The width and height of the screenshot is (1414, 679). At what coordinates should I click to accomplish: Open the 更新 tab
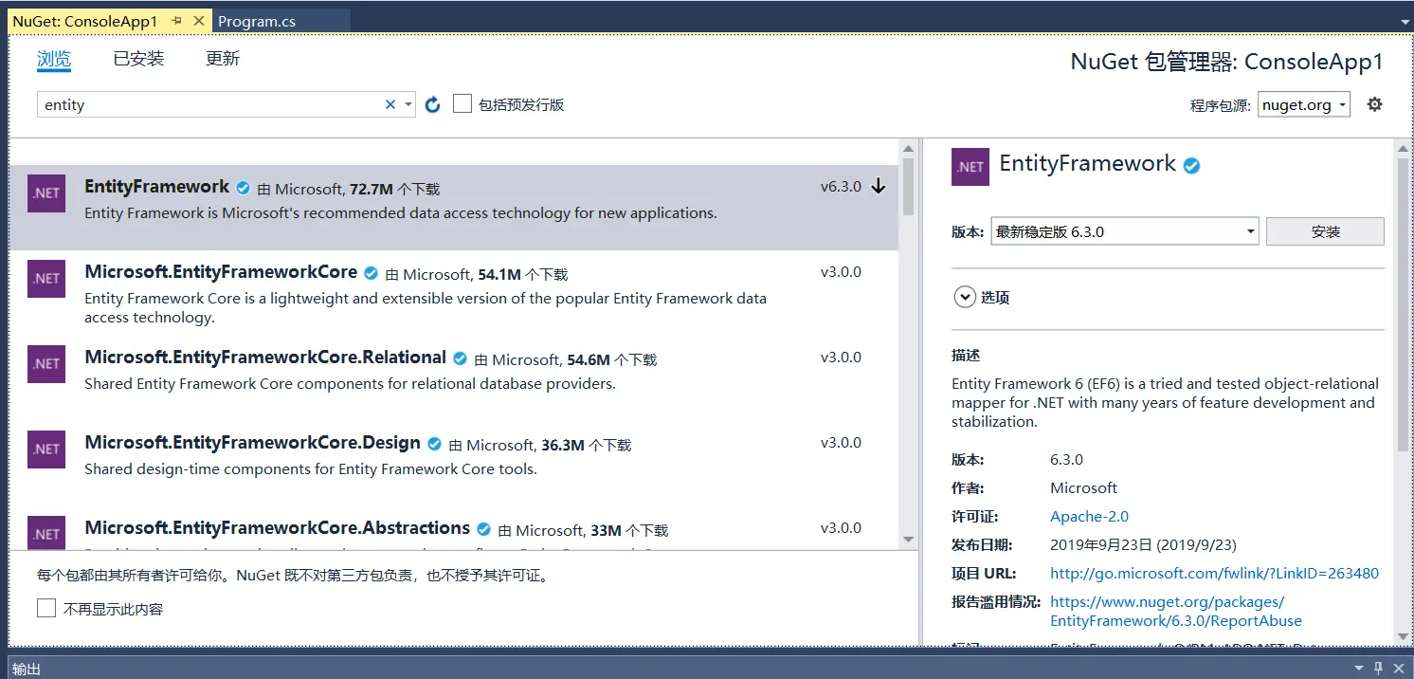coord(223,59)
